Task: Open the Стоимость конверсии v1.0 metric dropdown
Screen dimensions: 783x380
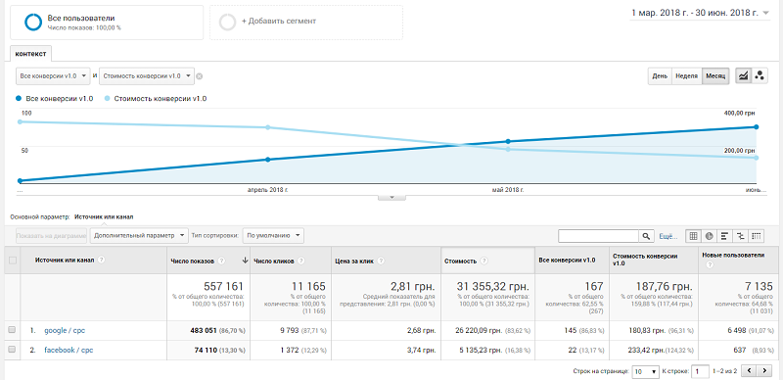Action: 147,76
